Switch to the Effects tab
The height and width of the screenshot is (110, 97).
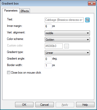coord(25,11)
